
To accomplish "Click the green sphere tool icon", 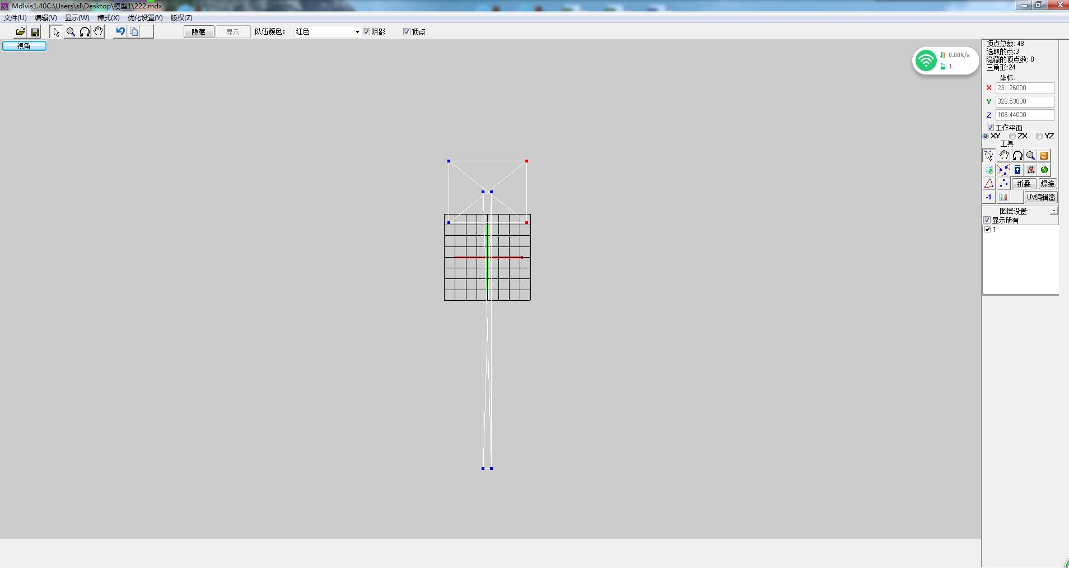I will [x=1044, y=170].
